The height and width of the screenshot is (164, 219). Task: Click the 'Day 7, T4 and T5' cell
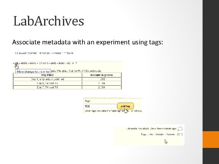click(47, 87)
